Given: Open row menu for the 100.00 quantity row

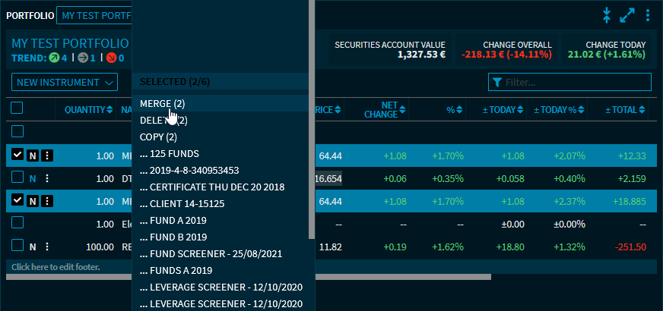Looking at the screenshot, I should pyautogui.click(x=47, y=246).
